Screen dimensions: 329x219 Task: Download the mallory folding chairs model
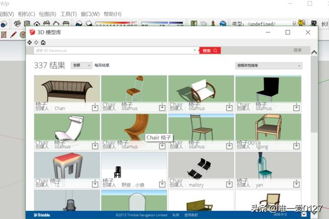tap(229, 184)
